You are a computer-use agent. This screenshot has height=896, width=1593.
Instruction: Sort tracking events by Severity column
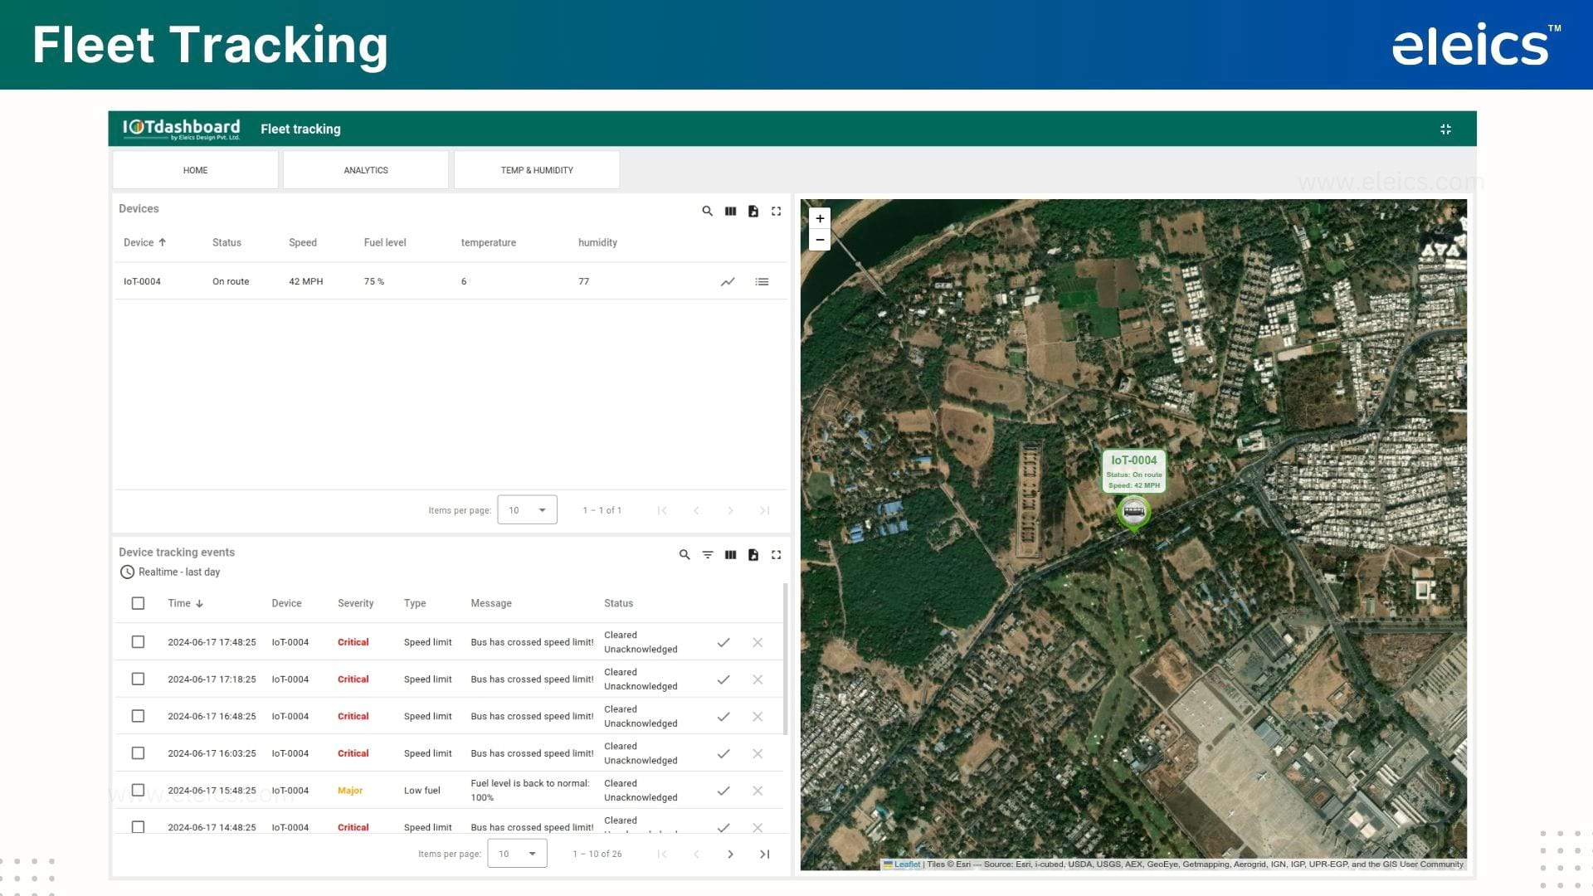[355, 603]
